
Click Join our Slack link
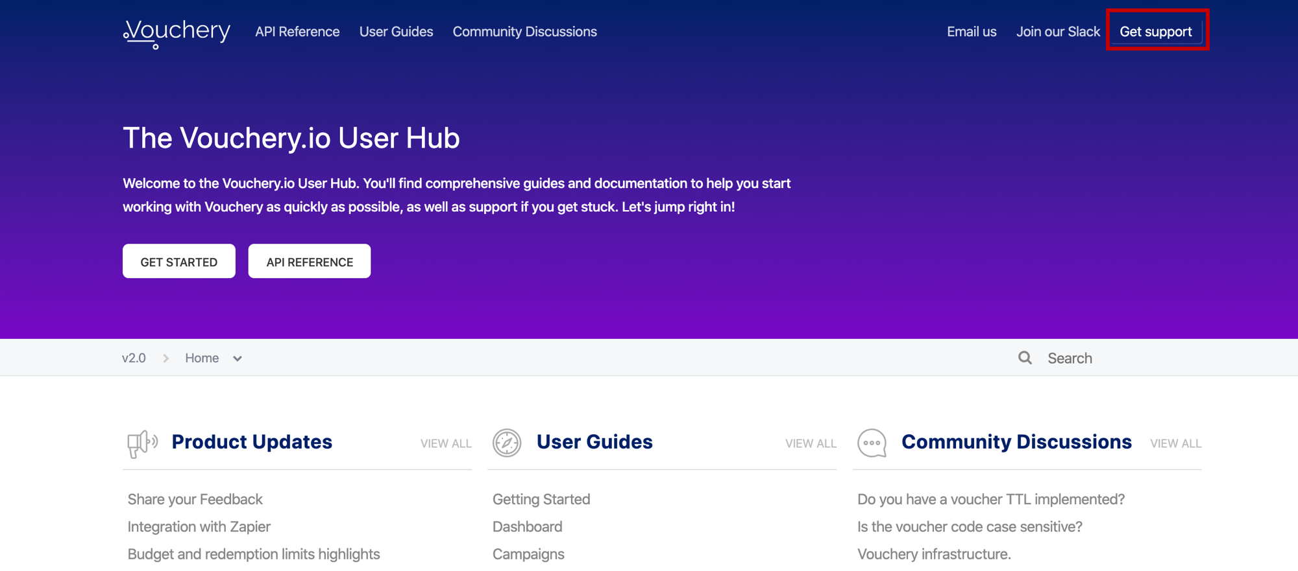pyautogui.click(x=1058, y=32)
